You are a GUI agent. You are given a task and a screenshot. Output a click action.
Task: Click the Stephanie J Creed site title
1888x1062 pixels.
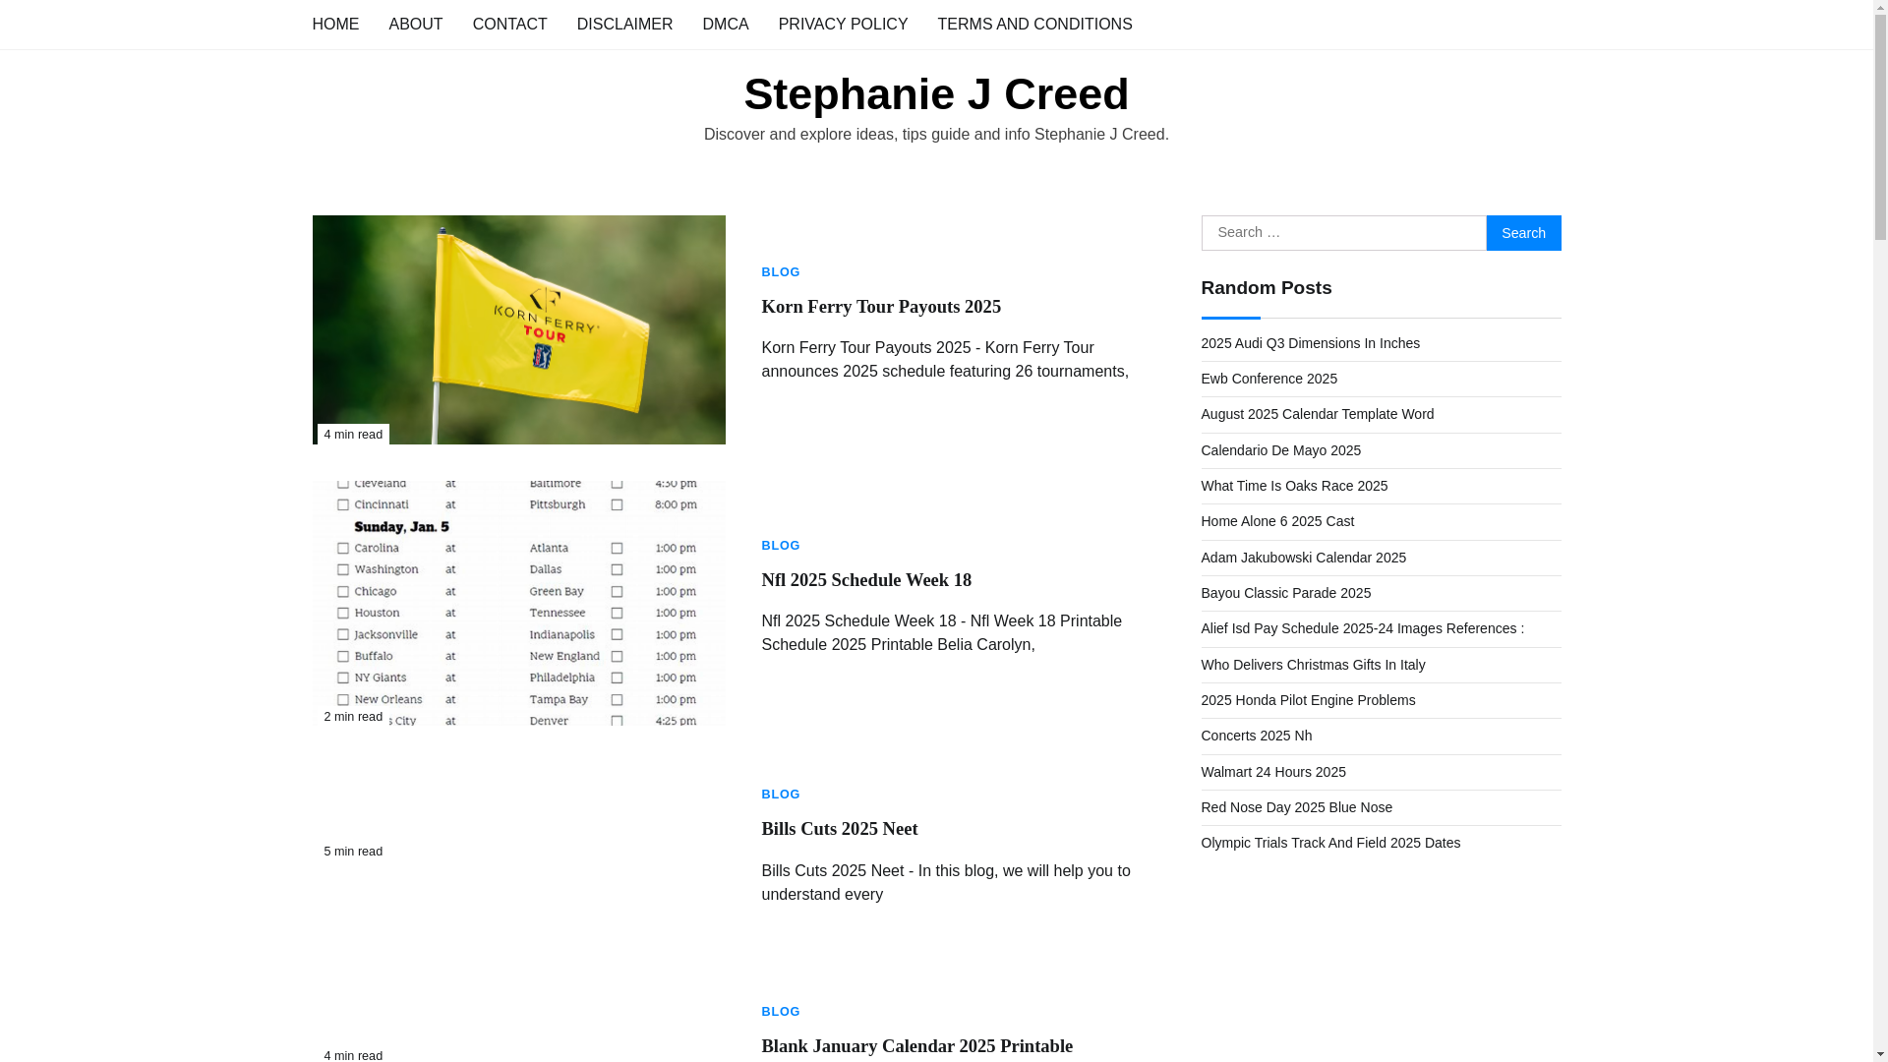[936, 93]
